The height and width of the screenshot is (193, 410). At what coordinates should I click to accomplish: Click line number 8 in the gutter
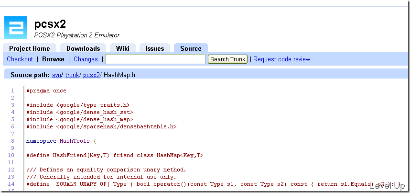pyautogui.click(x=12, y=141)
